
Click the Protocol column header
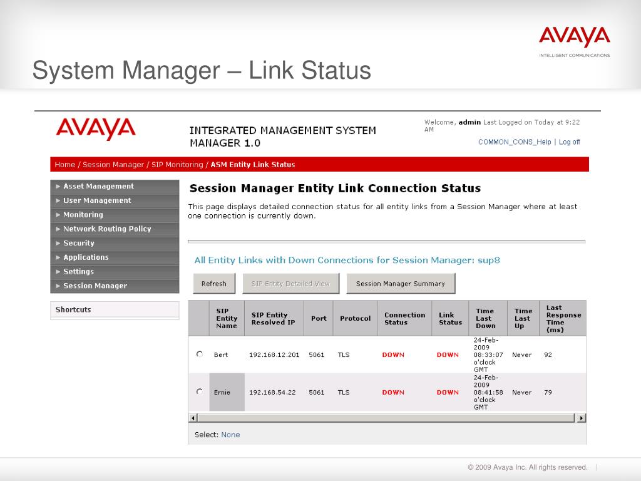(x=356, y=318)
